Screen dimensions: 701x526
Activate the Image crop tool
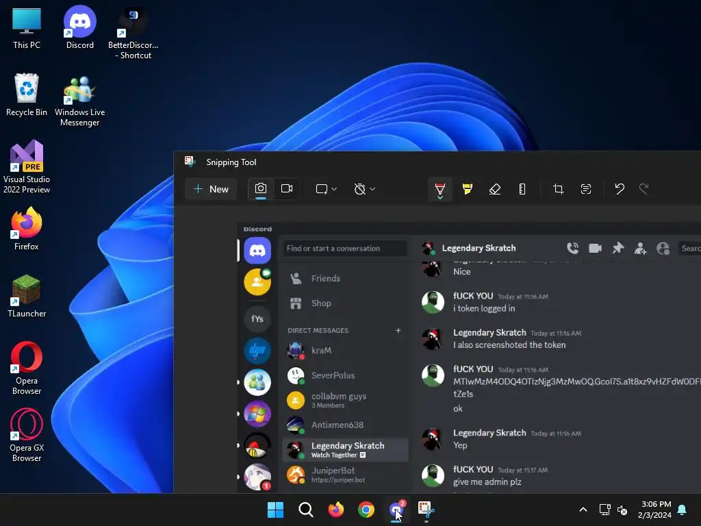tap(558, 189)
